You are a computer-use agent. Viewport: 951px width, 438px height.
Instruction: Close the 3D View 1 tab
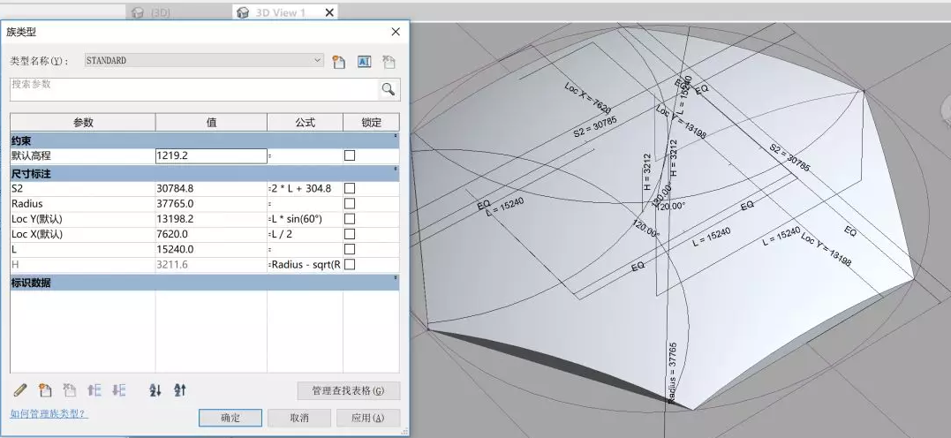pos(329,12)
